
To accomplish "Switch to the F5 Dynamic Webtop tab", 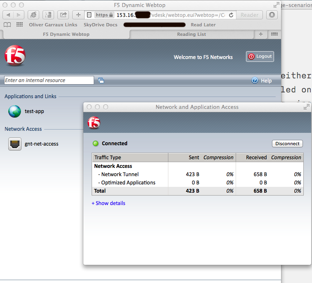I will click(x=66, y=34).
